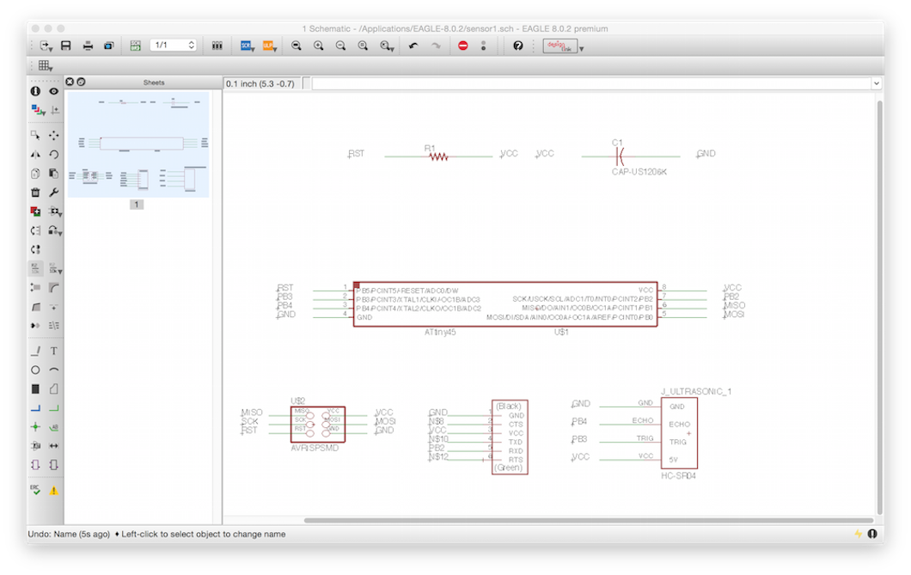Select the Rotate tool
Screen dimensions: 911x575
pos(53,155)
